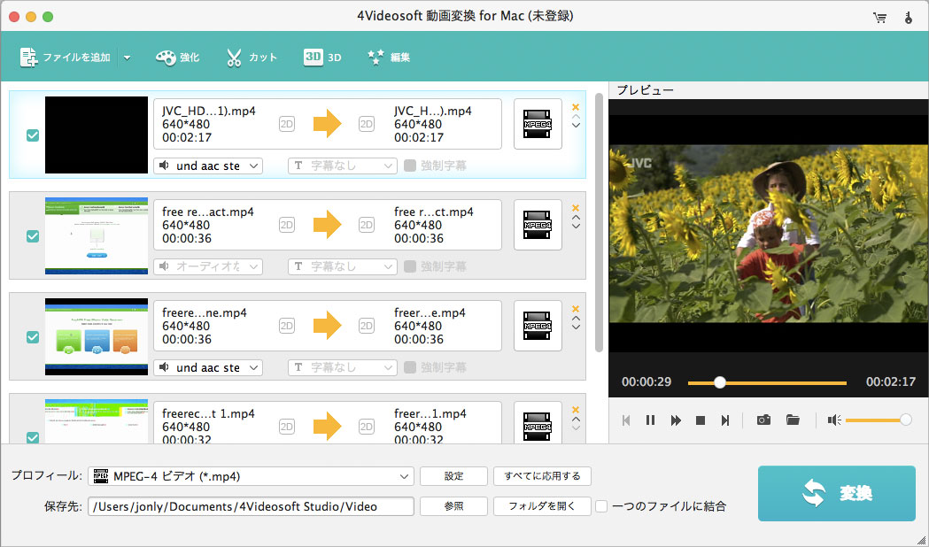
Task: Open the snapshot folder icon in preview
Action: pyautogui.click(x=793, y=420)
